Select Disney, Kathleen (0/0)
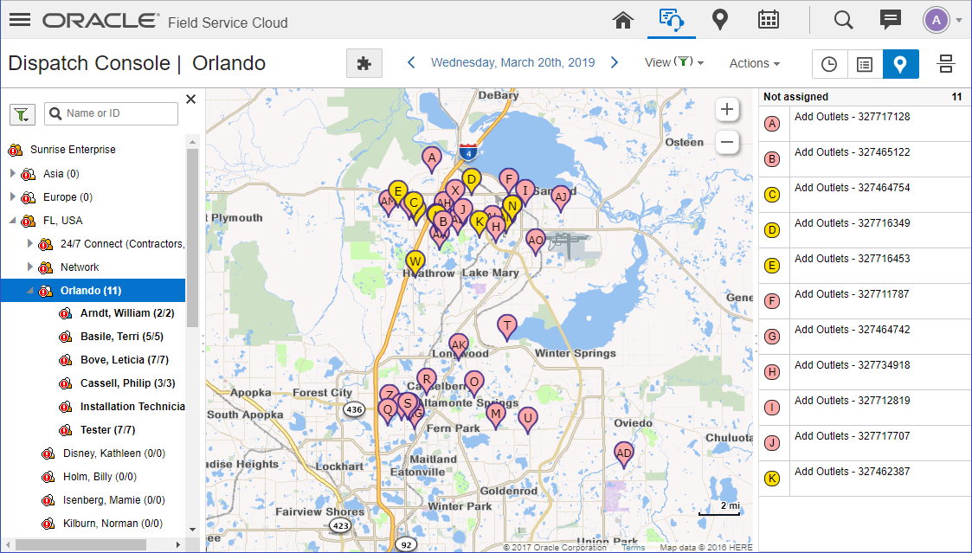 114,453
